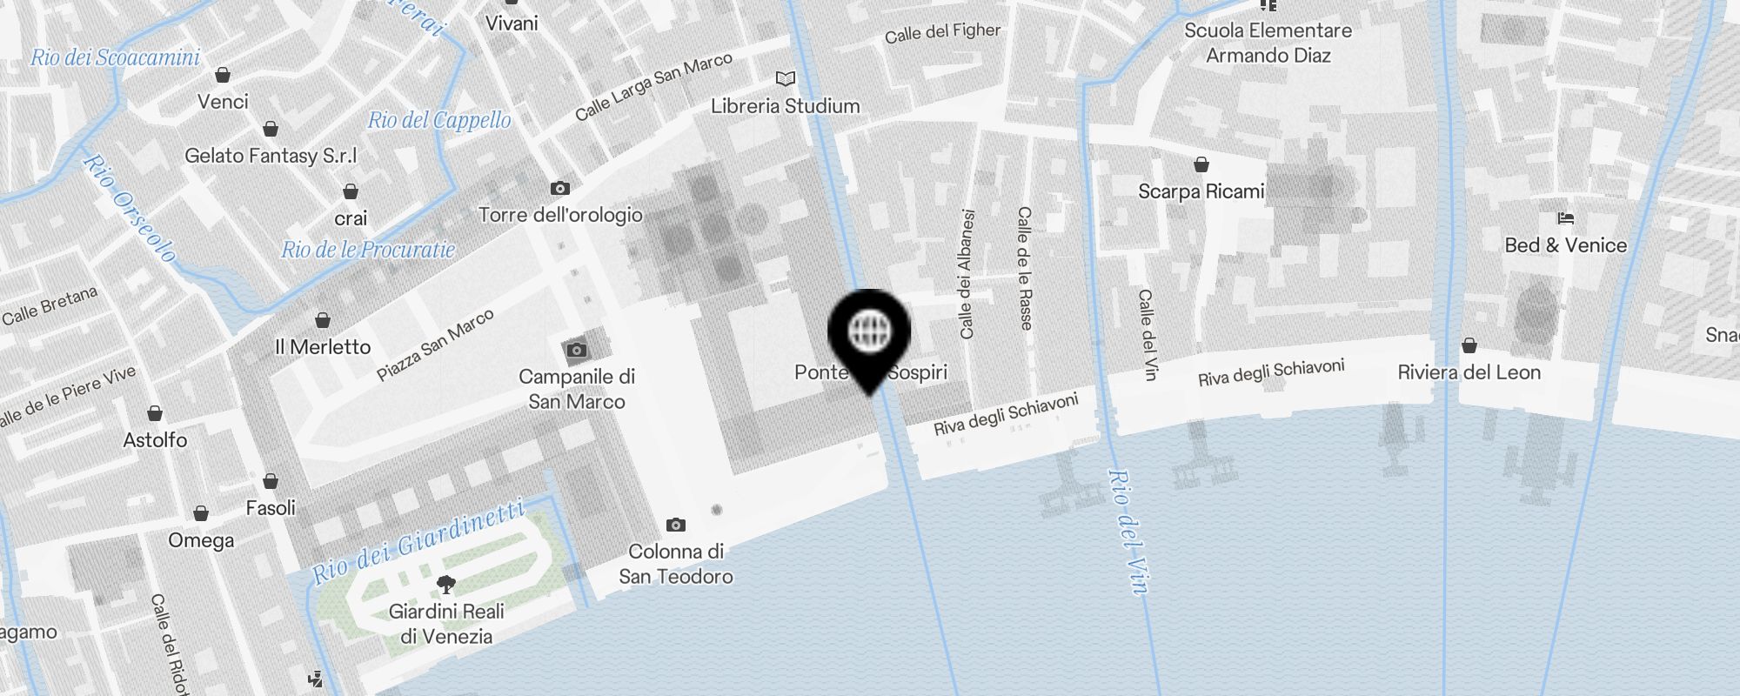The height and width of the screenshot is (696, 1740).
Task: Click the Rio dei Giardinetti canal label
Action: pyautogui.click(x=418, y=539)
